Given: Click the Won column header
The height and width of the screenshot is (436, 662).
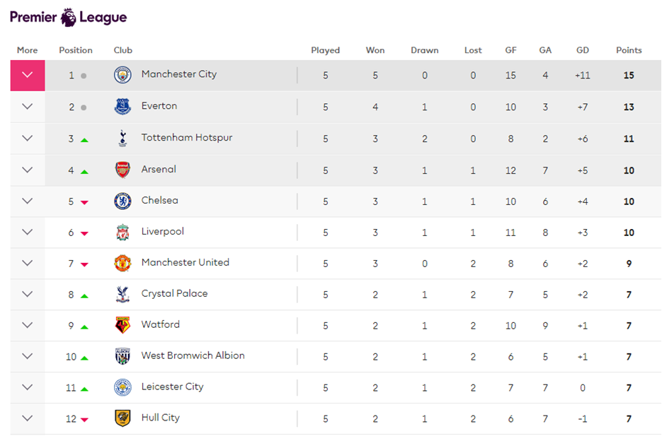Looking at the screenshot, I should point(375,50).
